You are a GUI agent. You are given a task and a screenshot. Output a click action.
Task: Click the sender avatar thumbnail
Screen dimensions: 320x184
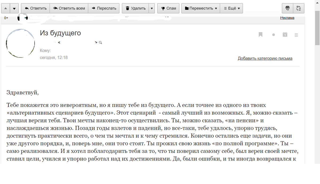(x=20, y=43)
